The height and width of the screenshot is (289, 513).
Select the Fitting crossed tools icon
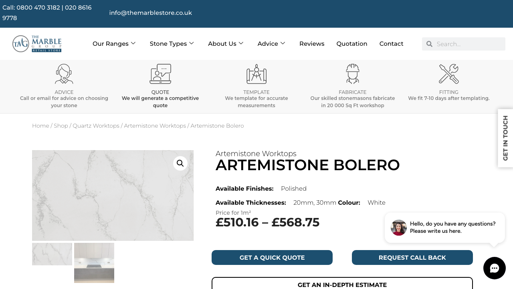point(448,74)
